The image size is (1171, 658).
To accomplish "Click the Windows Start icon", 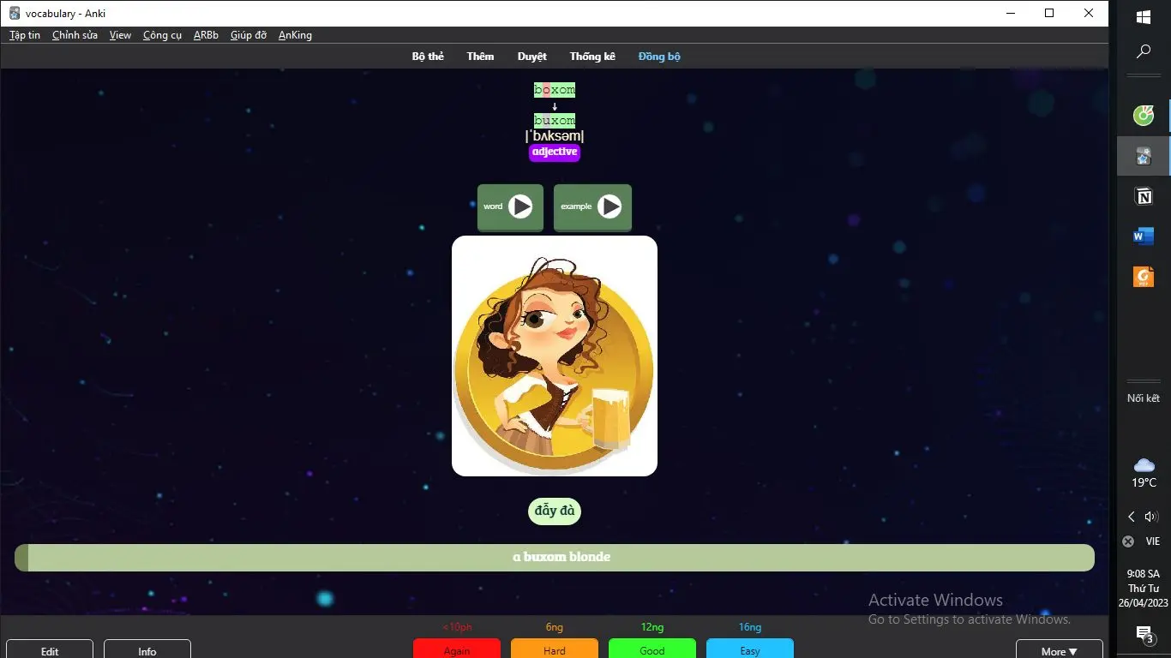I will (1144, 17).
